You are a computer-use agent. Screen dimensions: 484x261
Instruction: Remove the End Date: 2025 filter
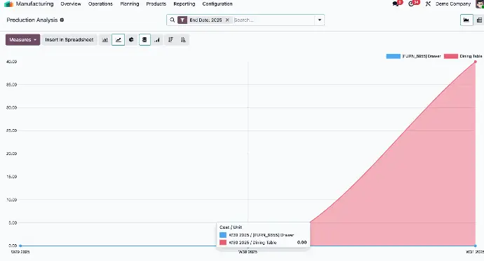tap(227, 20)
